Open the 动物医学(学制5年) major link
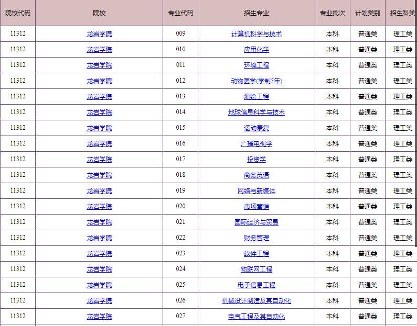Image resolution: width=417 pixels, height=326 pixels. click(256, 81)
